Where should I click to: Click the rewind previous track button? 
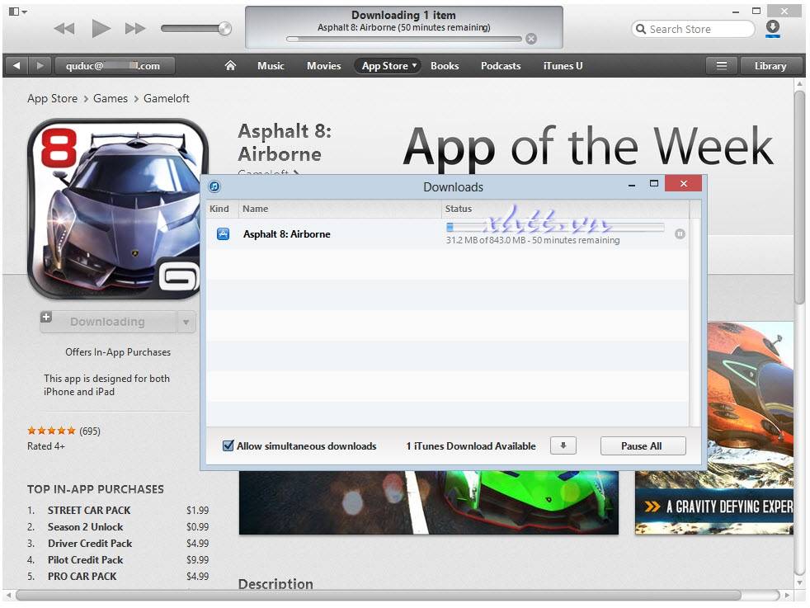click(64, 28)
